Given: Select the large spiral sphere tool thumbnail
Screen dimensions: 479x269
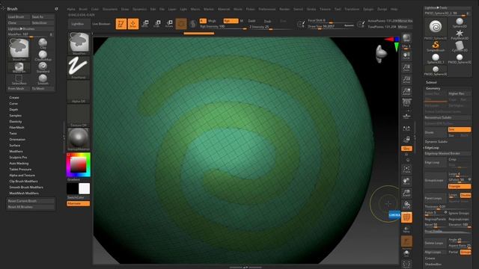Looking at the screenshot, I should click(x=436, y=28).
